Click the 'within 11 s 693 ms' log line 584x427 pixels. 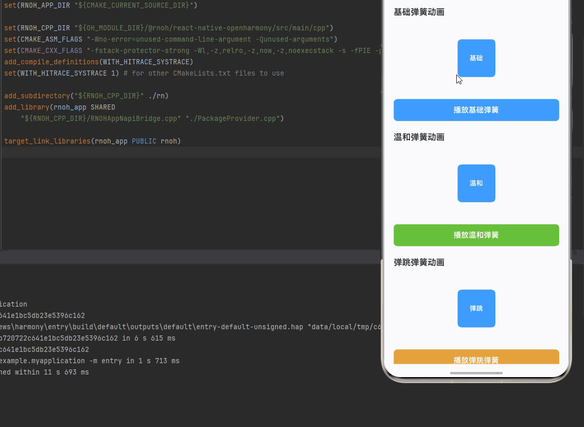click(x=44, y=372)
